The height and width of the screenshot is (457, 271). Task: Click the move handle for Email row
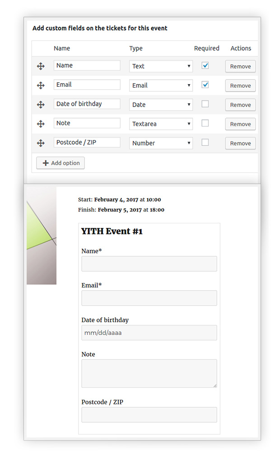tap(41, 85)
